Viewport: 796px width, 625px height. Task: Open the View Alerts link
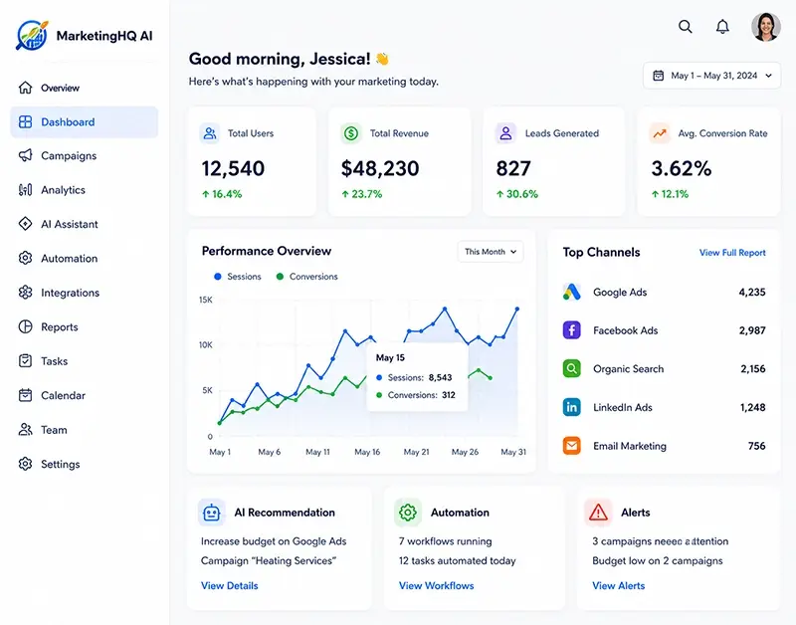point(618,585)
